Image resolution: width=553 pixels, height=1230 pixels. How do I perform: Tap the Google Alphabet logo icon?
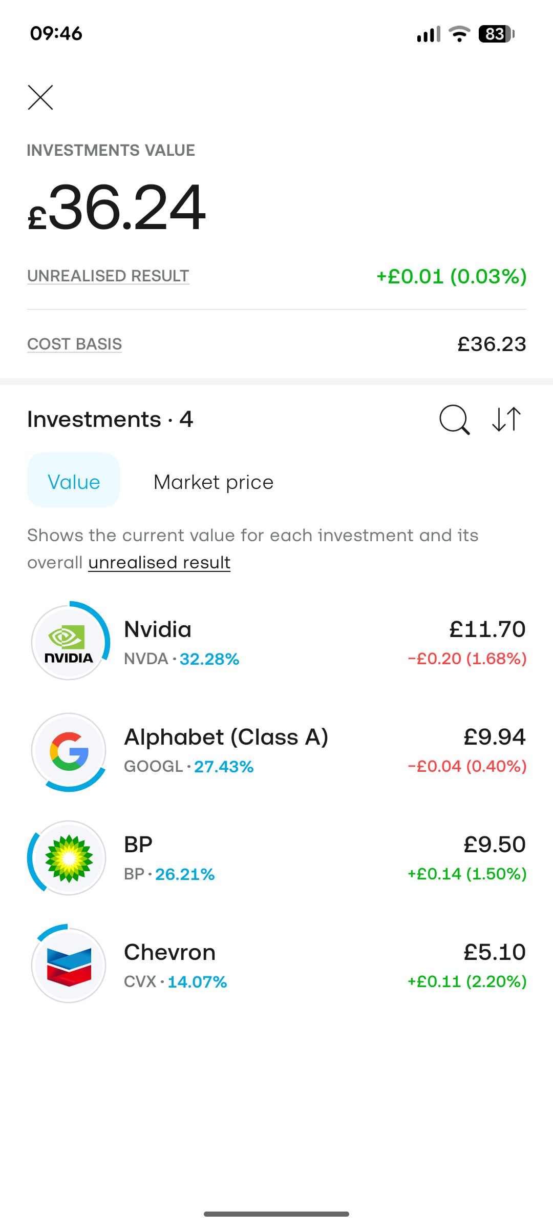(x=69, y=750)
